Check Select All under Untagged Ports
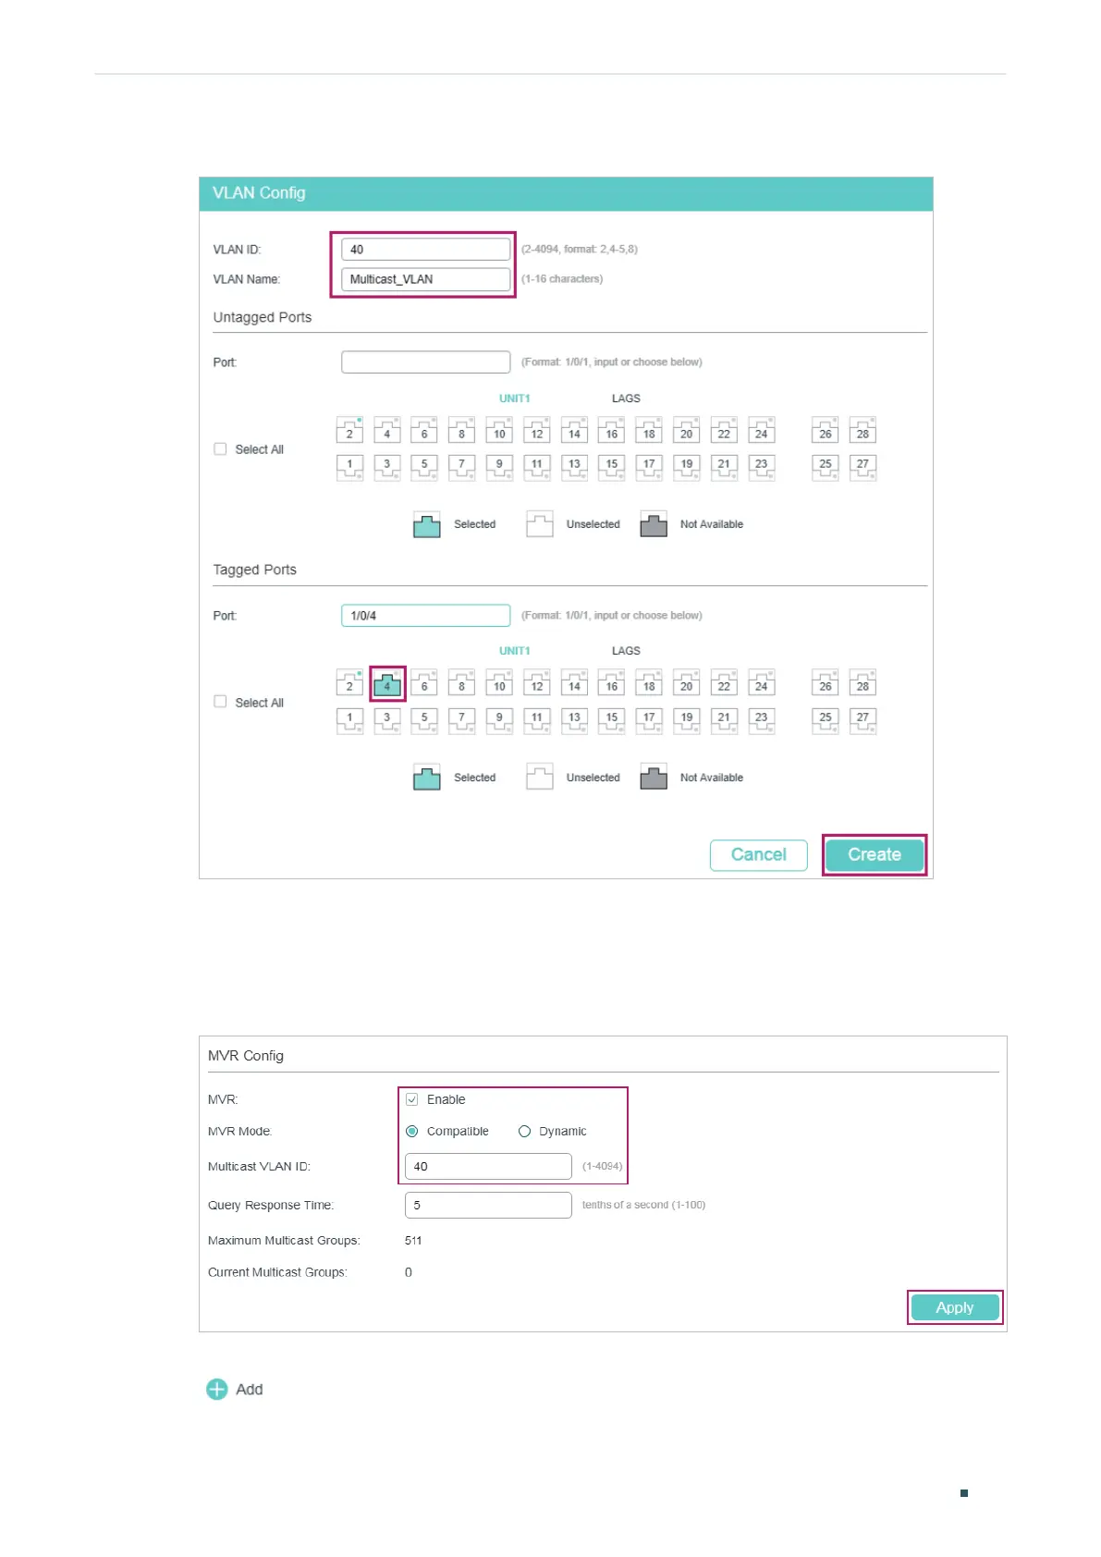The height and width of the screenshot is (1557, 1101). pyautogui.click(x=220, y=449)
